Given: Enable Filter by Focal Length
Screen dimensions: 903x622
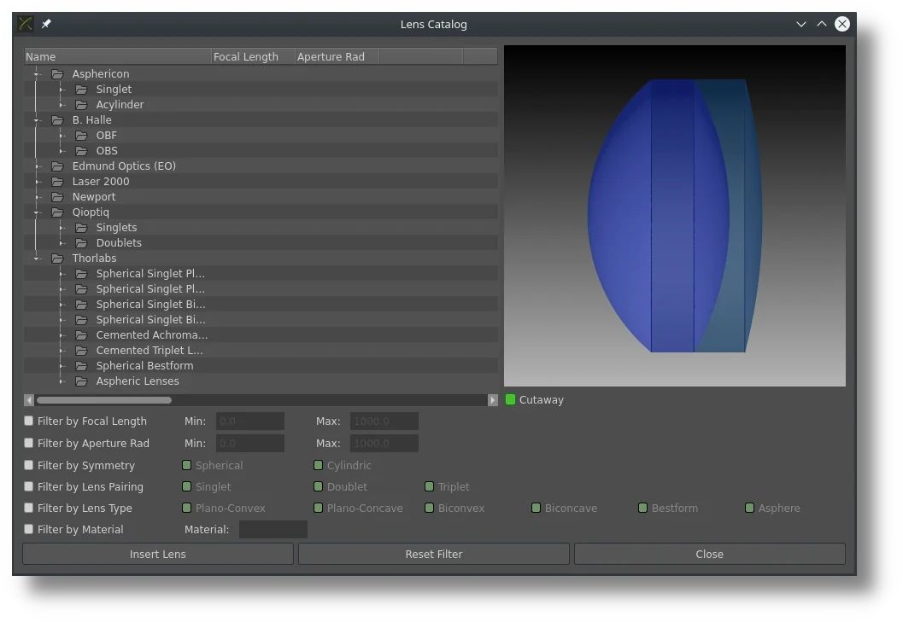Looking at the screenshot, I should (29, 421).
